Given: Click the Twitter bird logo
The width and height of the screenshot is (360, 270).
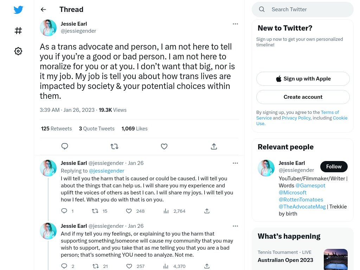Looking at the screenshot, I should [18, 9].
